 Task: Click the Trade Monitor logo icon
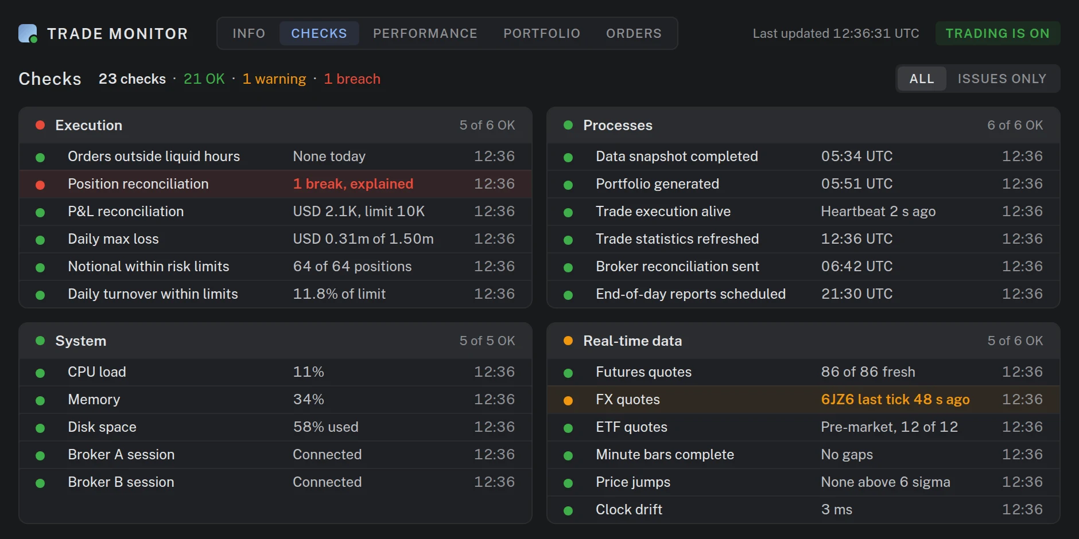(28, 33)
